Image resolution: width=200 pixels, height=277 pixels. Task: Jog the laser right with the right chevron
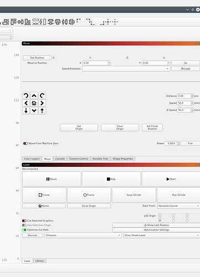pos(42,103)
